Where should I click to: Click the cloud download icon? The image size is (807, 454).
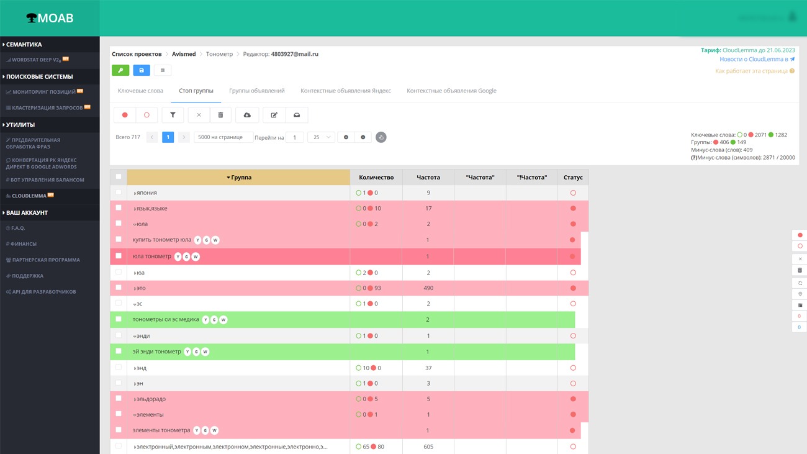(x=247, y=115)
